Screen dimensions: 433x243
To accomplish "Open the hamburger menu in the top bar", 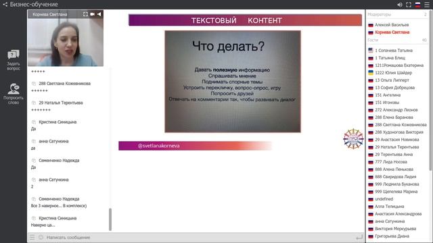I will click(x=427, y=5).
